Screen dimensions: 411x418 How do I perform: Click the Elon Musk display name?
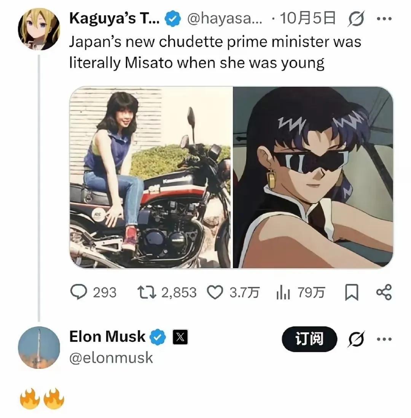[x=107, y=337]
